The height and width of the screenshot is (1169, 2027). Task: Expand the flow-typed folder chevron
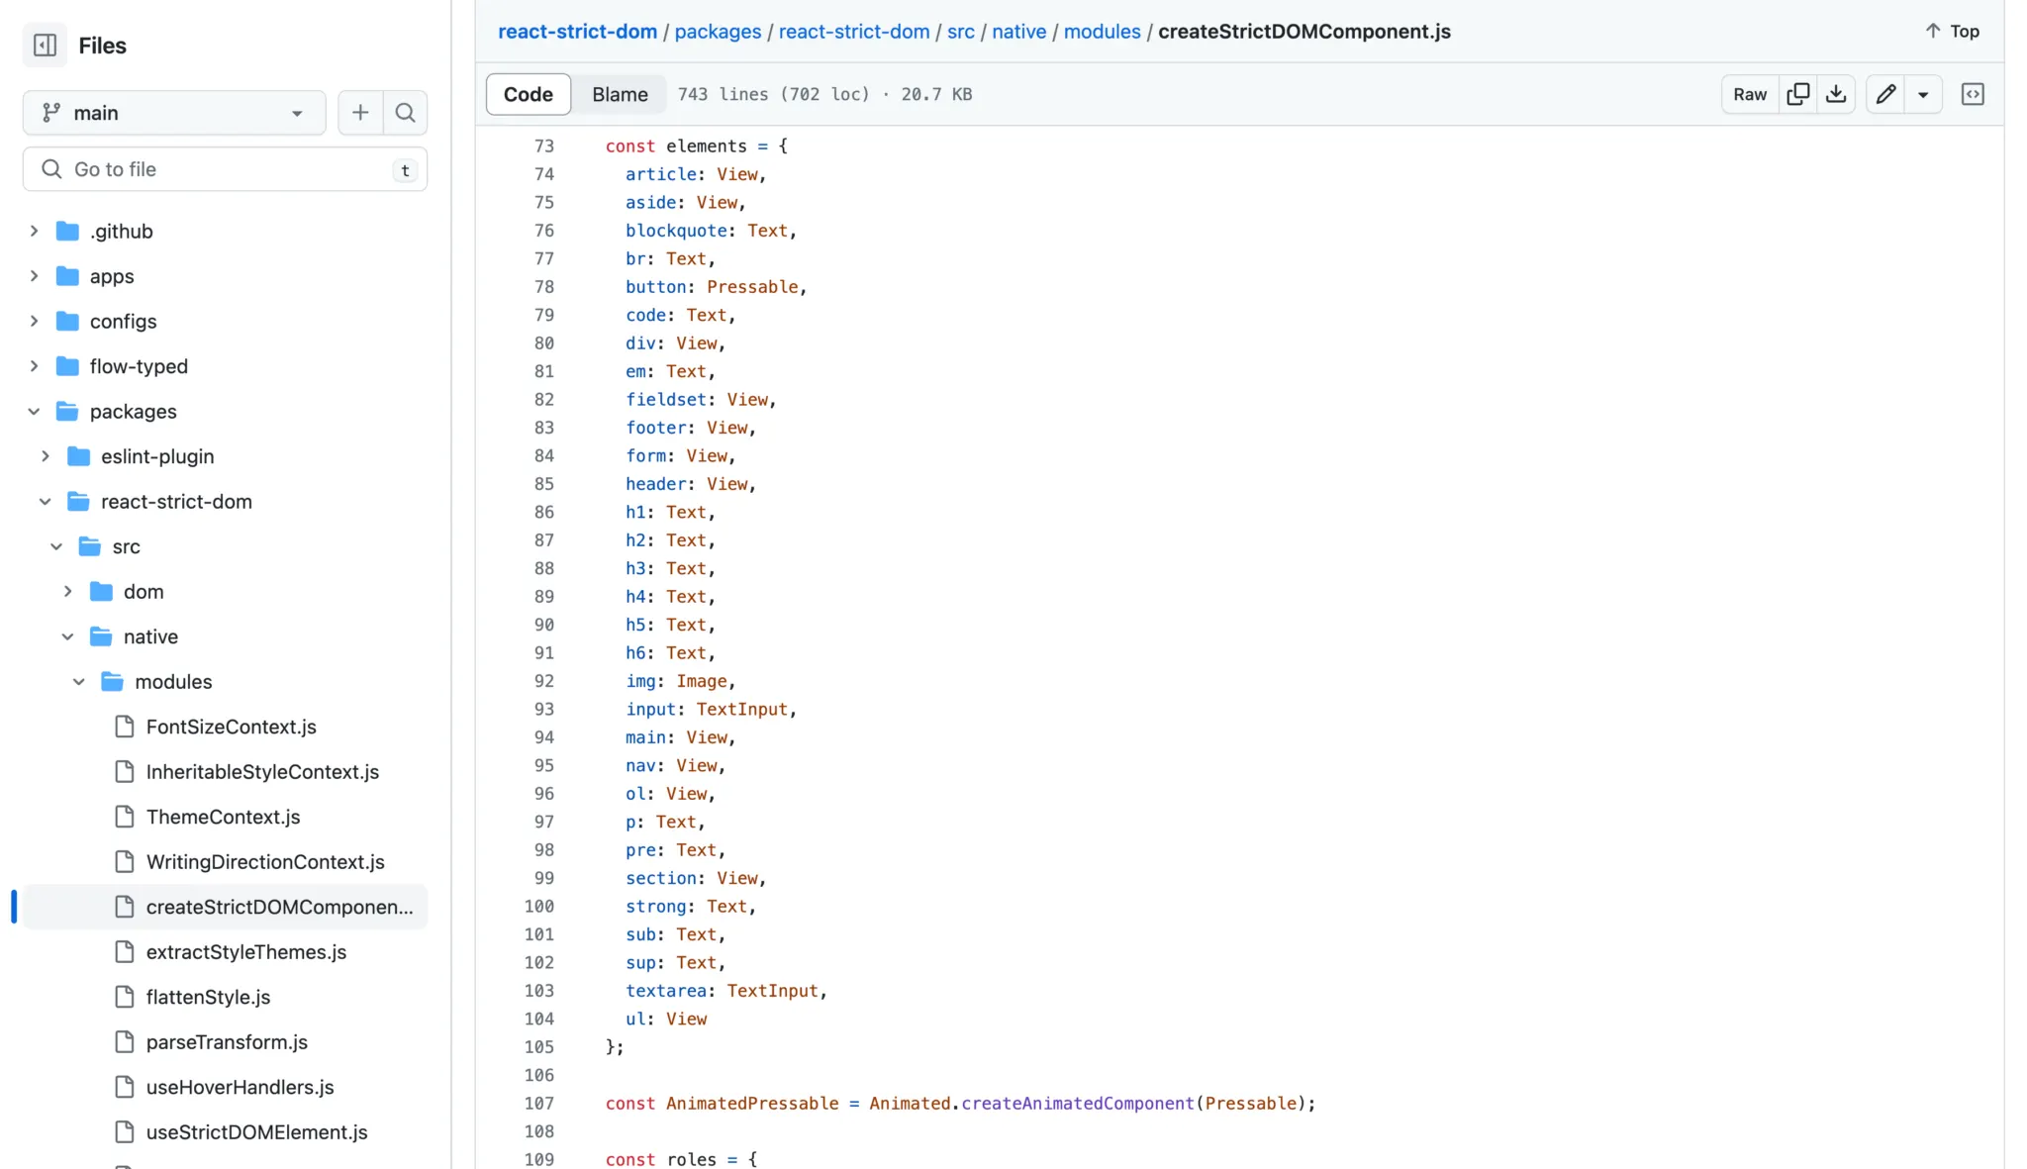[x=34, y=366]
